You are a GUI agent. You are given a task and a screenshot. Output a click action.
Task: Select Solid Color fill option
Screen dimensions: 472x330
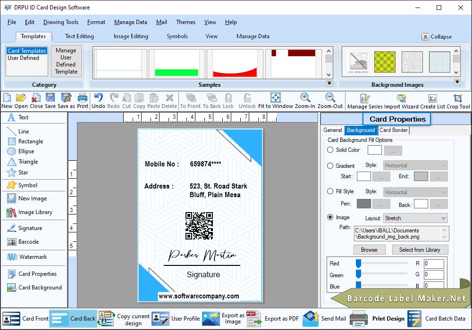[330, 149]
